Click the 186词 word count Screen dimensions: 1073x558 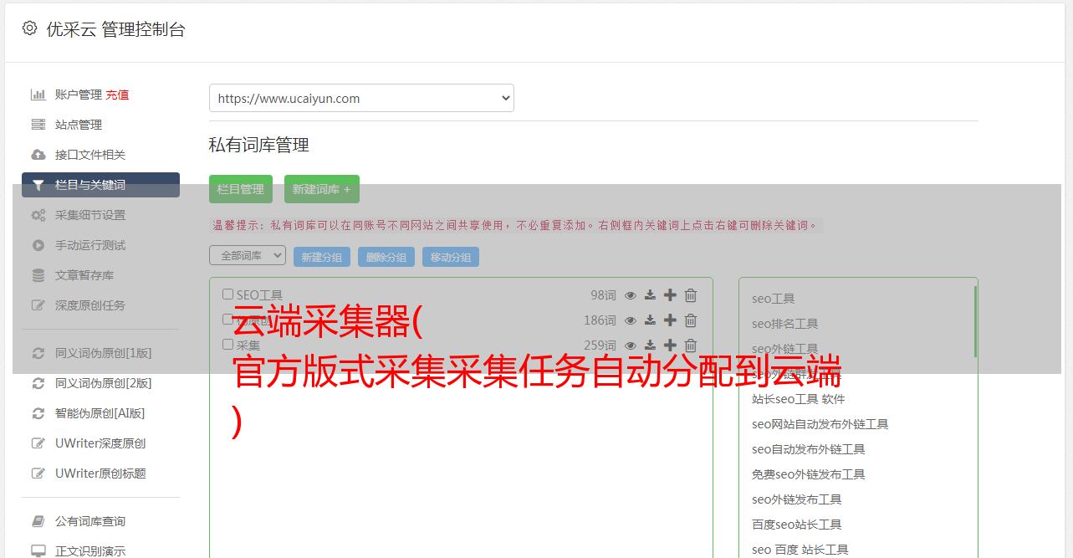(x=600, y=320)
